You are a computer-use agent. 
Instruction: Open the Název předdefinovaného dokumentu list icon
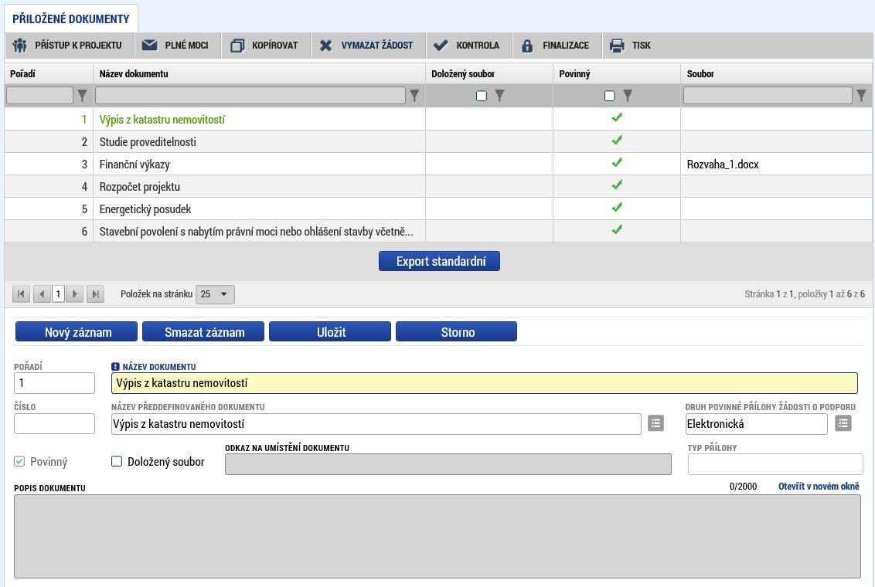point(655,424)
